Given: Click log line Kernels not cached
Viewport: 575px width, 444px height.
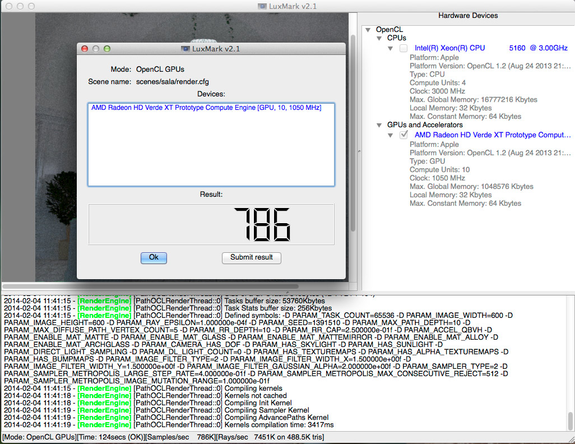Looking at the screenshot, I should (145, 396).
